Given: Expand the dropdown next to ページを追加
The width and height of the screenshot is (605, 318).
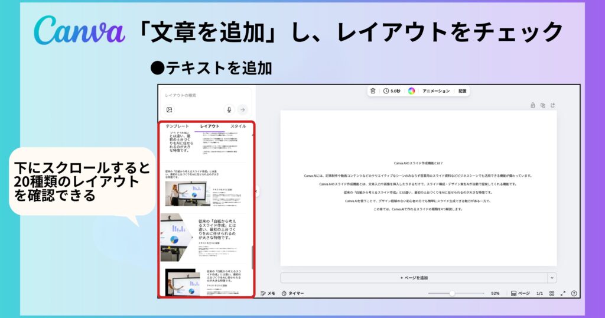Looking at the screenshot, I should pyautogui.click(x=552, y=278).
